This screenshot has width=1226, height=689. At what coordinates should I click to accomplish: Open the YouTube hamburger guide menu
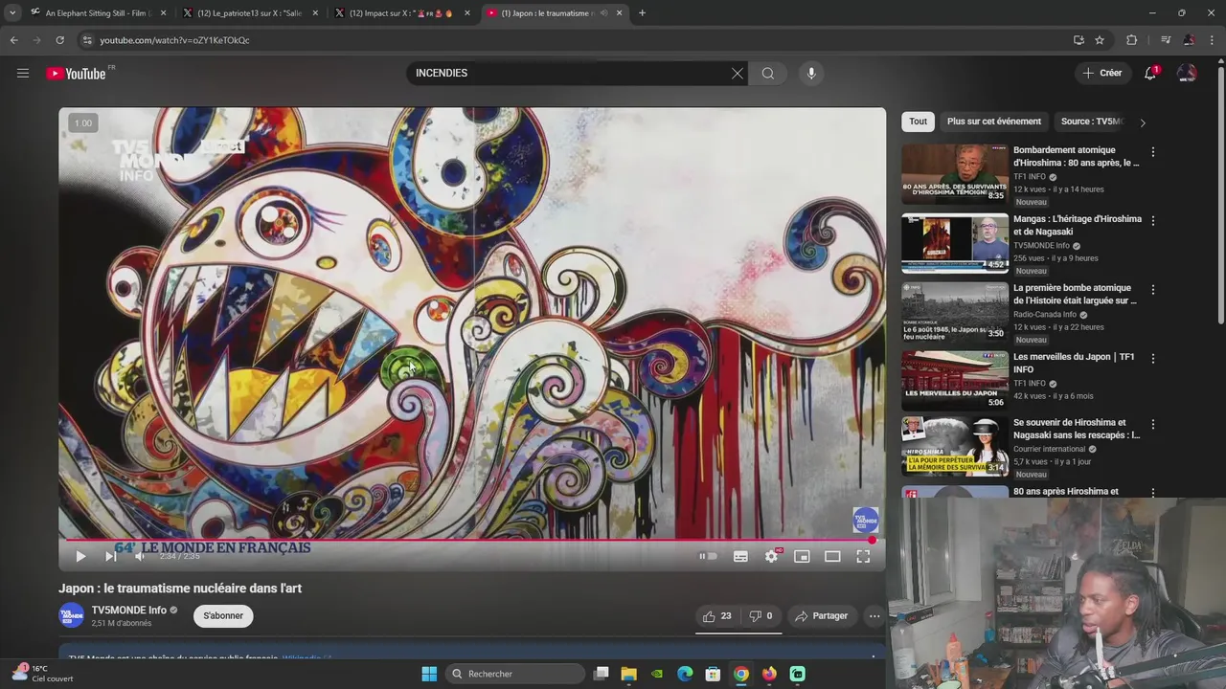[23, 73]
